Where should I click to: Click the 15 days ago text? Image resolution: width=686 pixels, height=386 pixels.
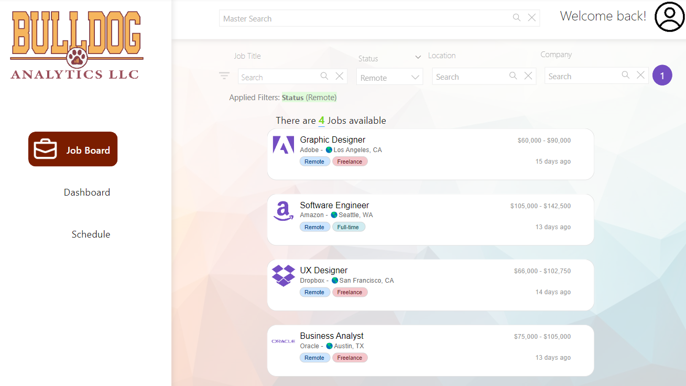point(553,162)
